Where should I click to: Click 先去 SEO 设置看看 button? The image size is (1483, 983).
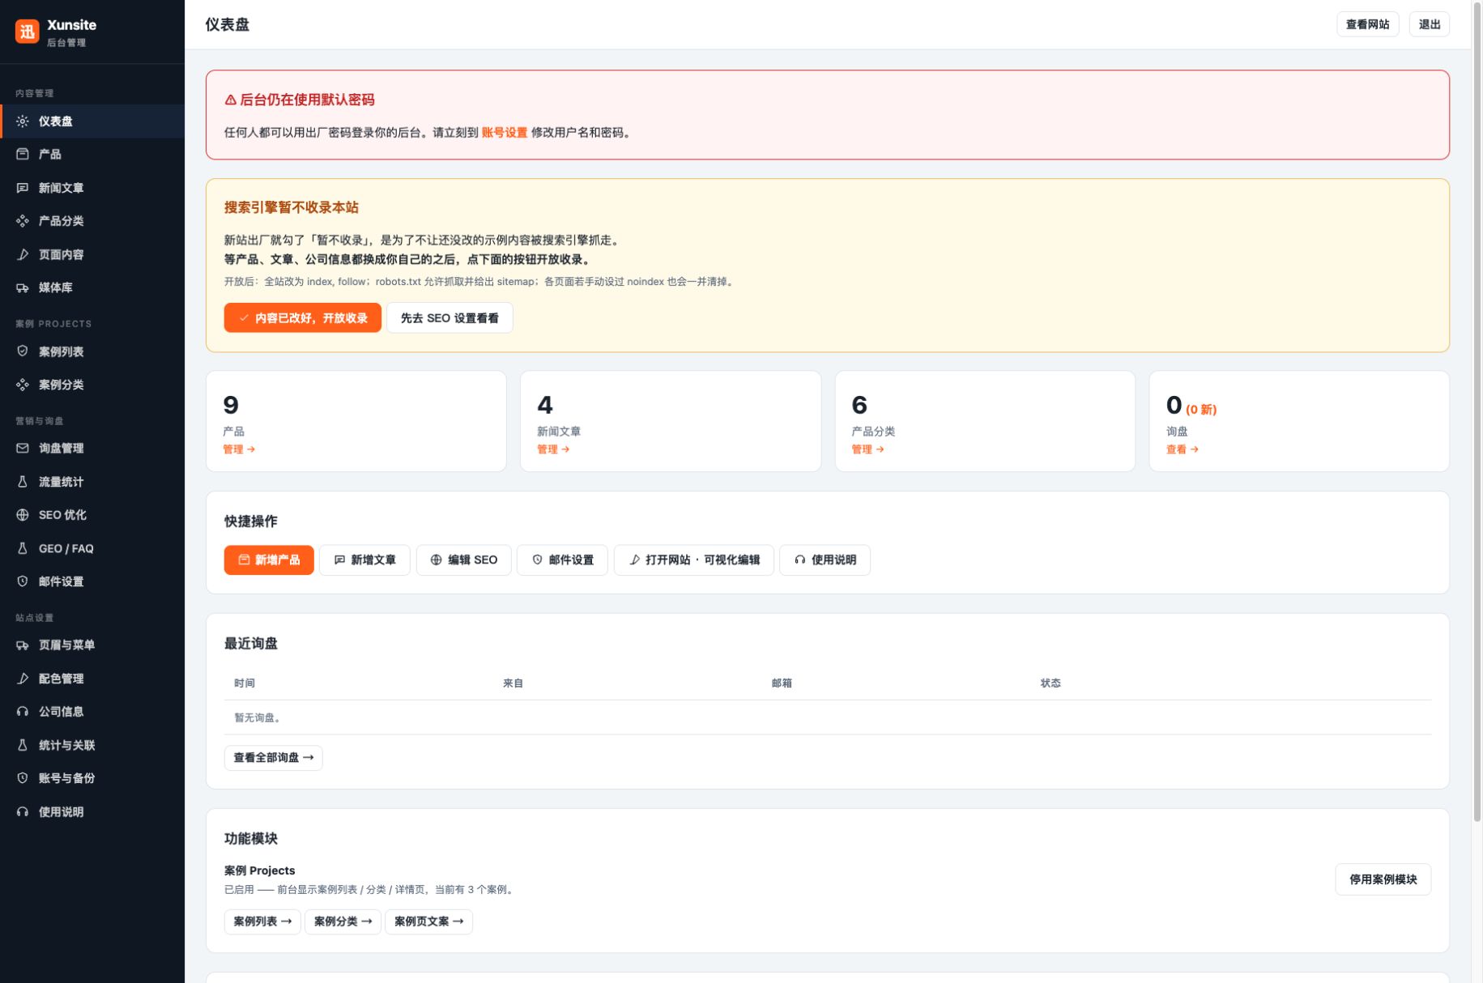(450, 317)
